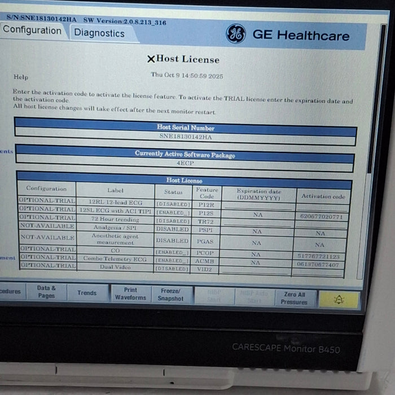
Task: Select Freeze/Snapshot button
Action: pyautogui.click(x=170, y=295)
